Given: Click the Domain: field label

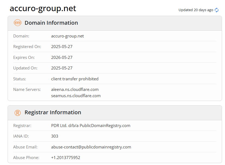Looking at the screenshot, I should [21, 36].
